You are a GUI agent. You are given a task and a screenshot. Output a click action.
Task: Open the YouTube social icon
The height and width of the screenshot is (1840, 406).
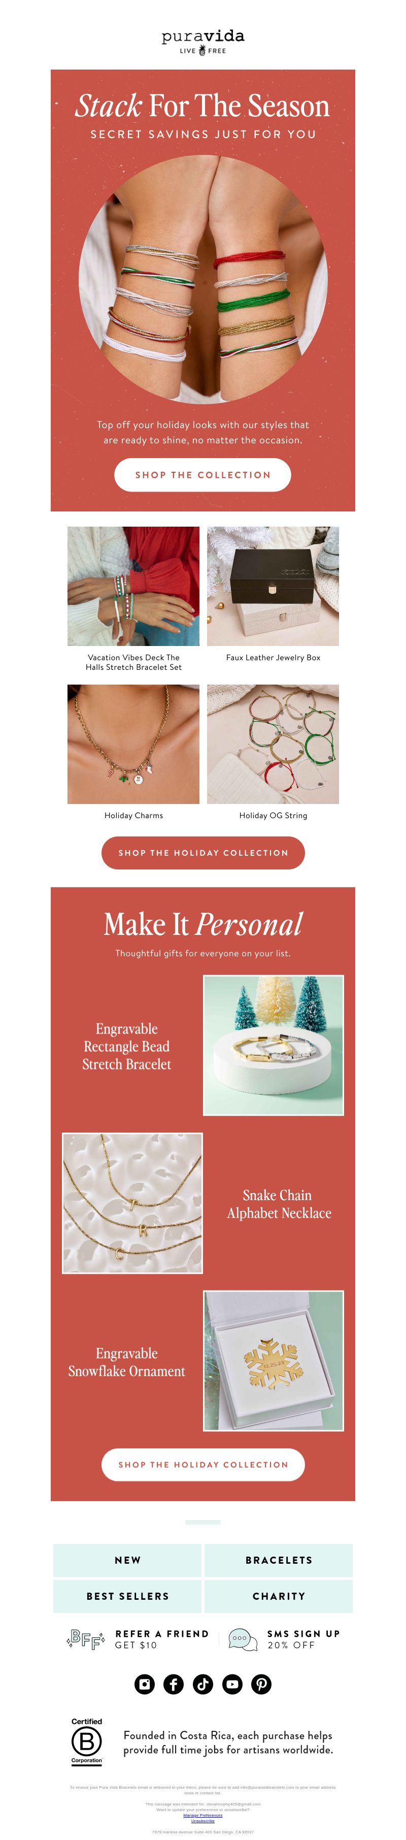[x=232, y=1684]
